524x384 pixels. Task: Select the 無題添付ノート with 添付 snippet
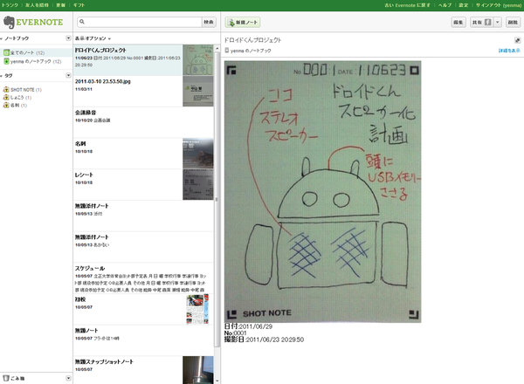click(x=143, y=216)
